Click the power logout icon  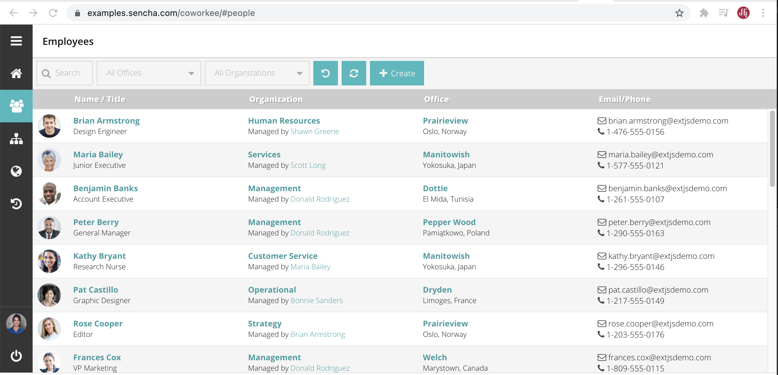point(16,356)
